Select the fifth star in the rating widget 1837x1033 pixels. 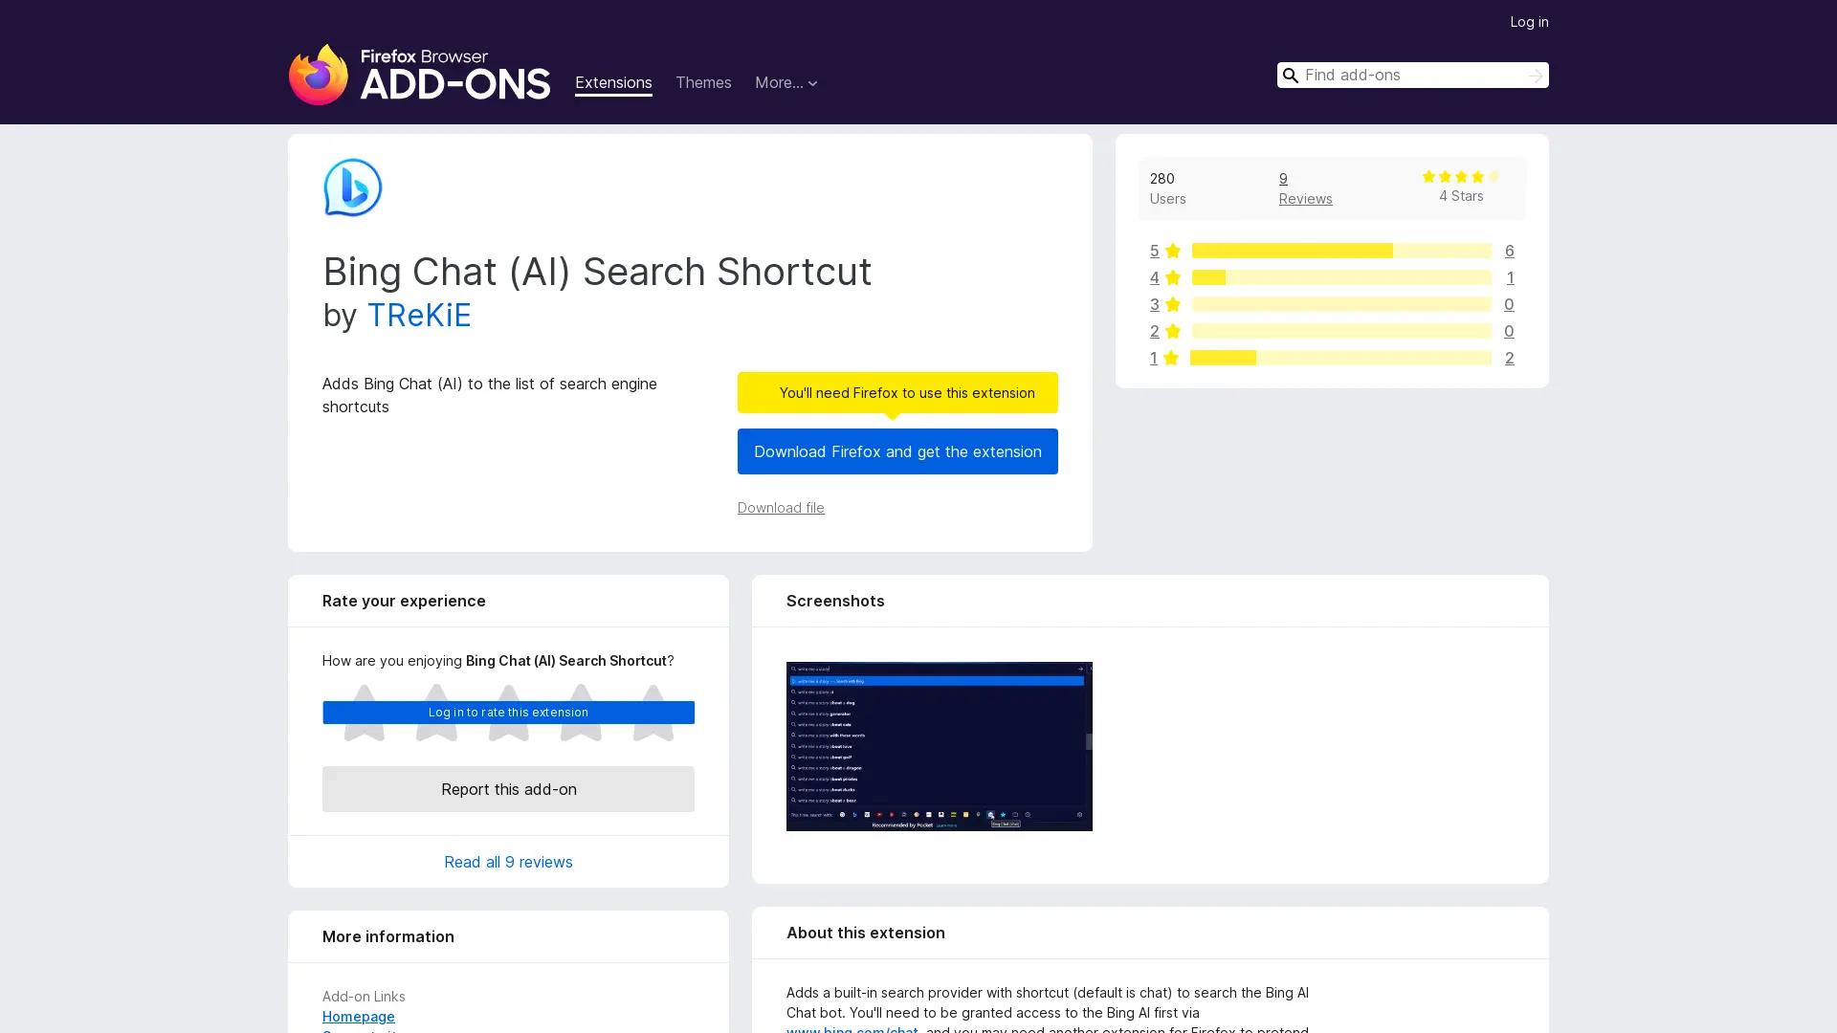click(x=653, y=713)
